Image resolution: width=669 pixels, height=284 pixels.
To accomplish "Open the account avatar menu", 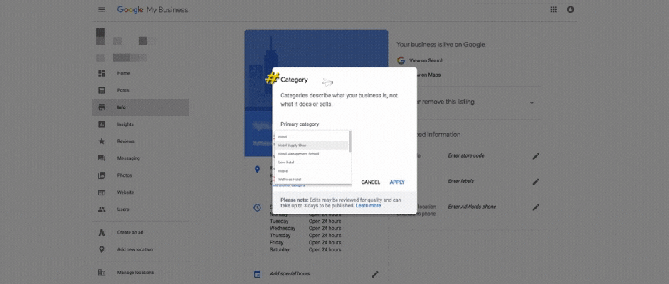I will pos(571,10).
